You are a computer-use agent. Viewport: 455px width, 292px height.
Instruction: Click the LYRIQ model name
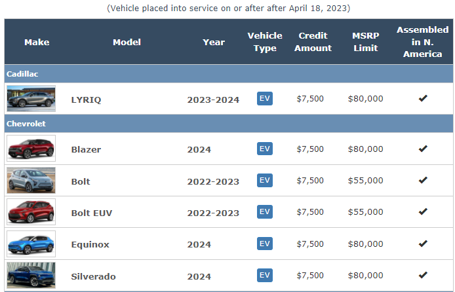pyautogui.click(x=86, y=100)
